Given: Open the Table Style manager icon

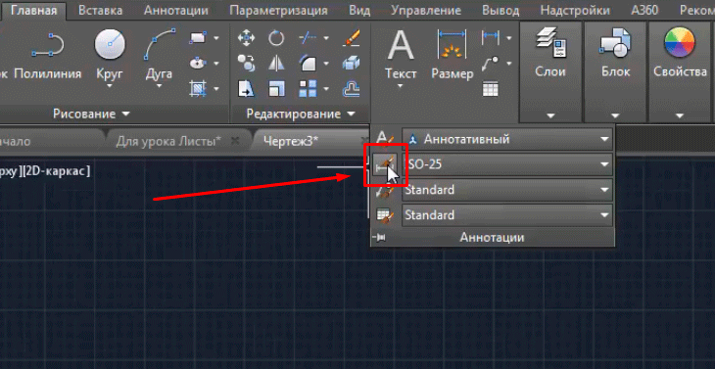Looking at the screenshot, I should (386, 215).
